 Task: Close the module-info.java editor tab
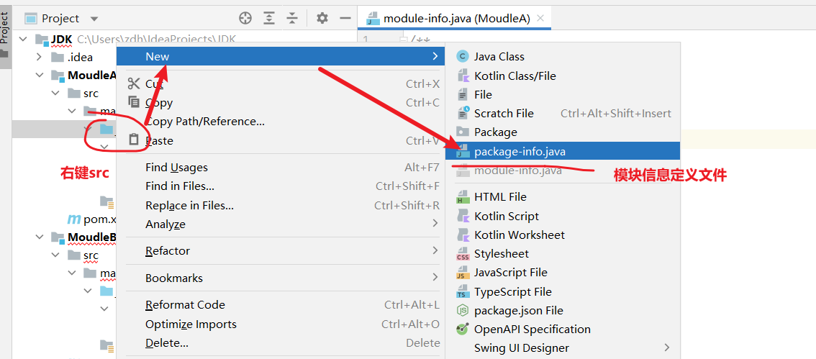click(x=540, y=19)
